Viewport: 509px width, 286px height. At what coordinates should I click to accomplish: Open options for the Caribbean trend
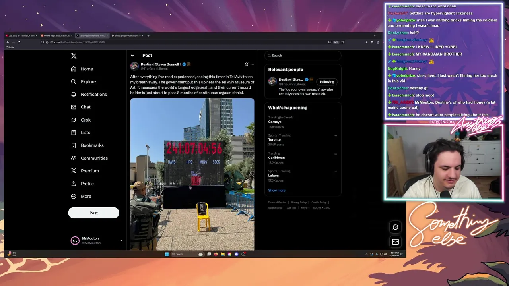336,154
